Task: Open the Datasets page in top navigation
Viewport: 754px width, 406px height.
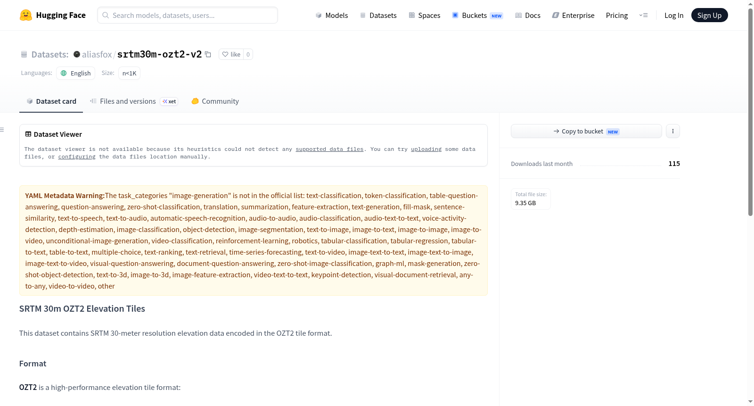Action: pyautogui.click(x=378, y=15)
